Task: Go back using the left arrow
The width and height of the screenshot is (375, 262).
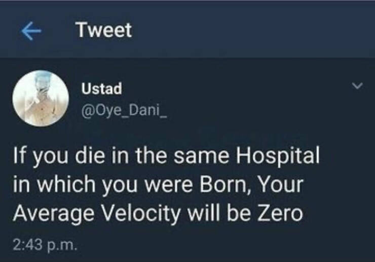Action: [x=32, y=31]
